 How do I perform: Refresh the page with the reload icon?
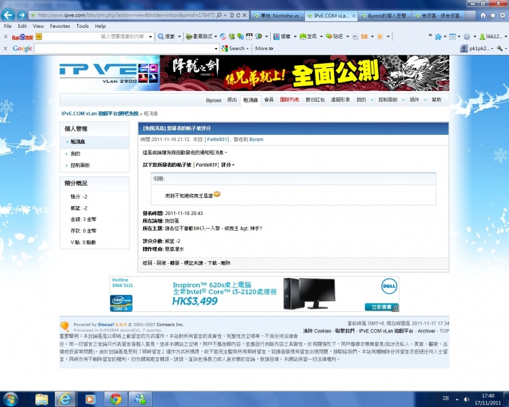(238, 15)
